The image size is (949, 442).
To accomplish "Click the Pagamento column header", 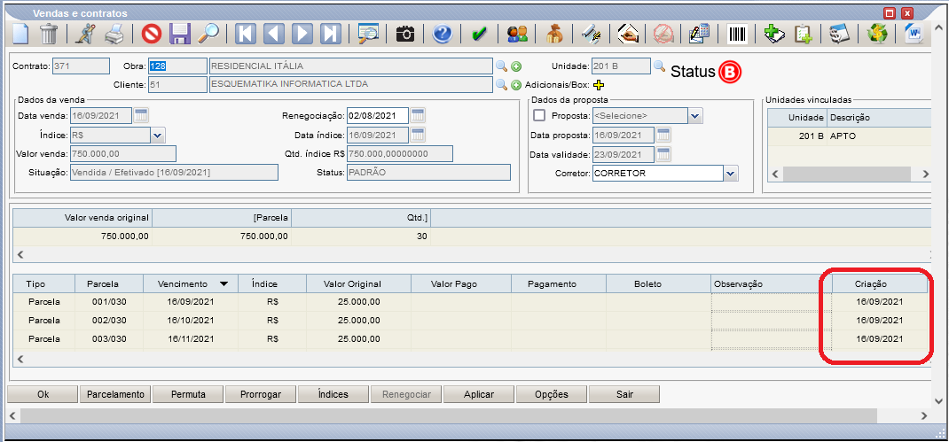I will click(x=559, y=283).
